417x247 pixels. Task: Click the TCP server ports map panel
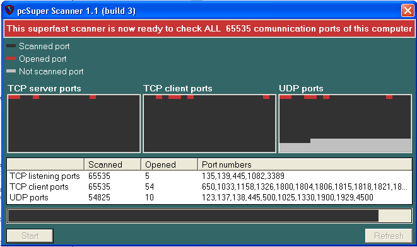[x=74, y=123]
